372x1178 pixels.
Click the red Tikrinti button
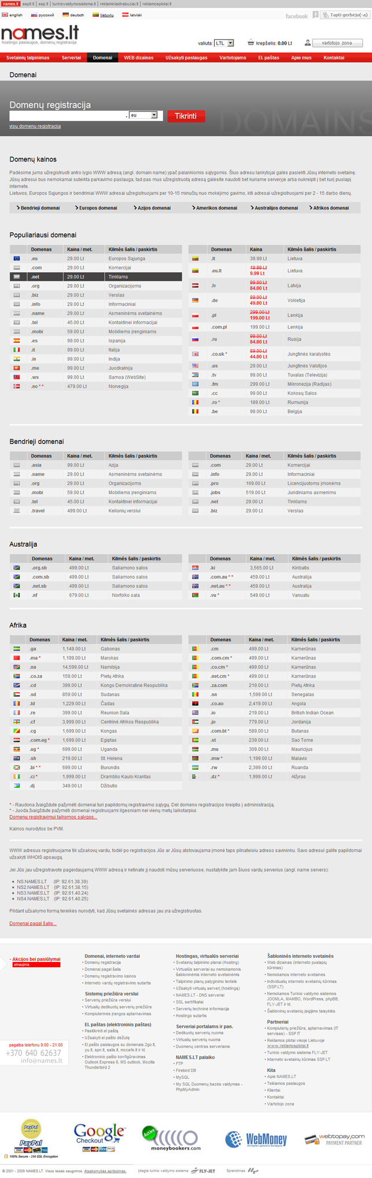(186, 116)
